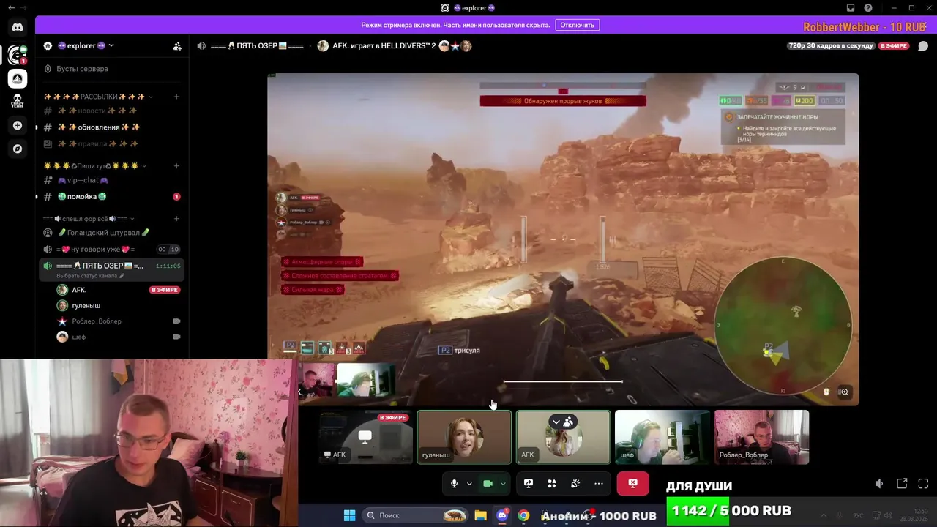Open Бусты сервера server boosts

coord(111,69)
